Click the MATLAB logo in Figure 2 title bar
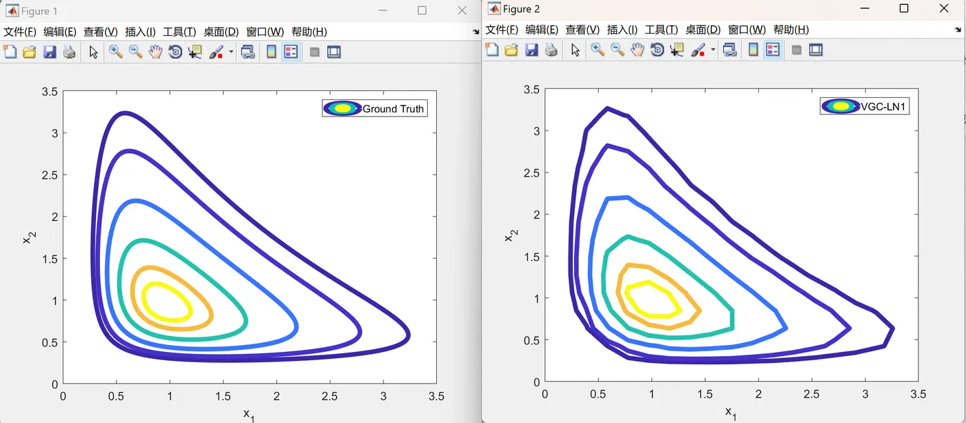The image size is (966, 423). (493, 8)
